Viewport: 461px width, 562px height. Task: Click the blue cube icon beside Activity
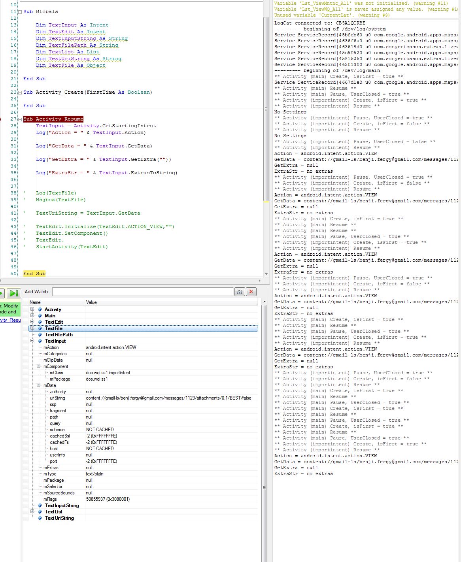(x=40, y=309)
